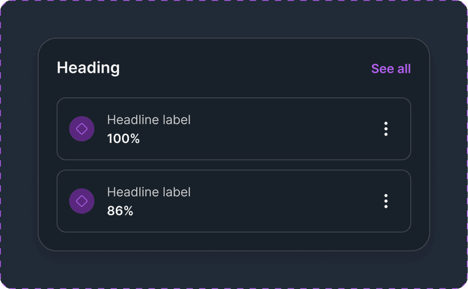Click the See all link

pyautogui.click(x=390, y=69)
